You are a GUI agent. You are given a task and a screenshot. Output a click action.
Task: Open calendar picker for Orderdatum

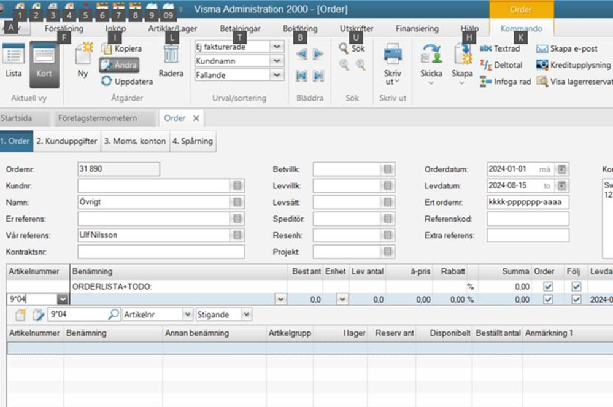pos(563,169)
